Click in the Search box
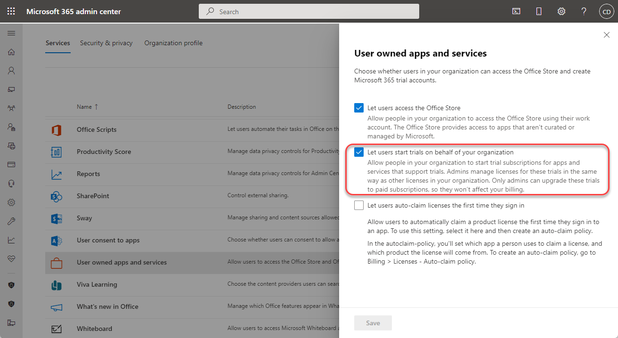This screenshot has height=338, width=618. [x=309, y=11]
